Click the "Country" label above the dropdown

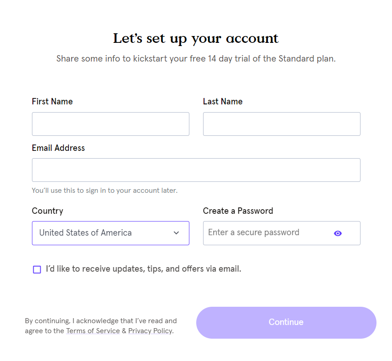[x=47, y=211]
